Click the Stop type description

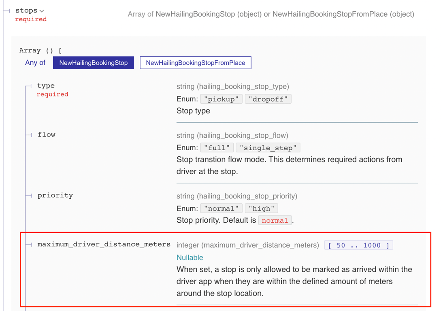pos(193,111)
